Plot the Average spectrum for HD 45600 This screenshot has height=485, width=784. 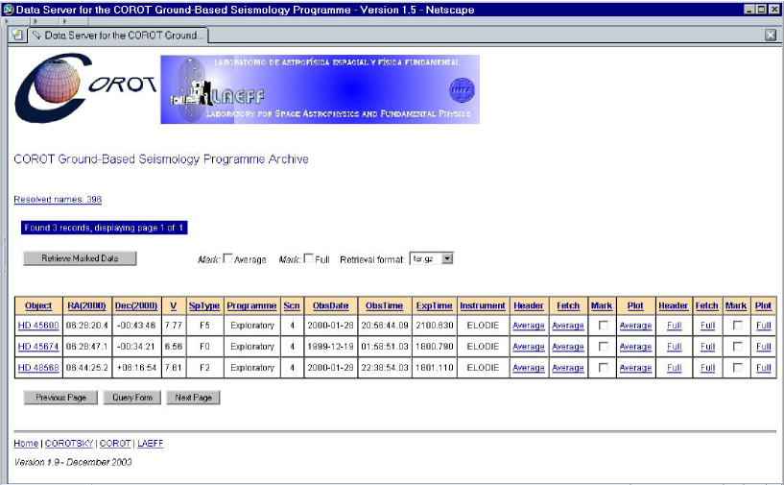635,326
